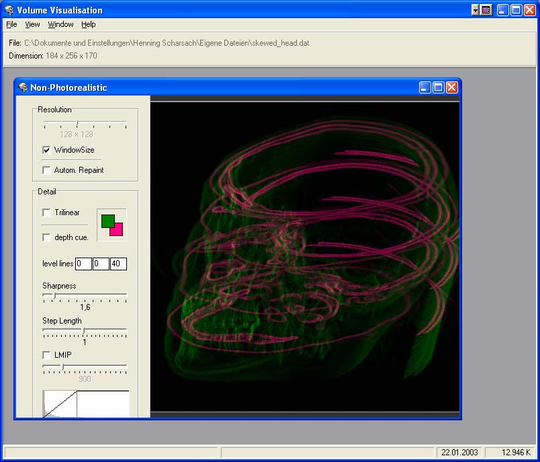540x462 pixels.
Task: Minimize the Non-Photorealistic child window
Action: coord(425,87)
